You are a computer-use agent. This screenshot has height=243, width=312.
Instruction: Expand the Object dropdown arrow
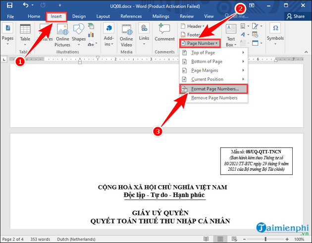click(x=261, y=43)
